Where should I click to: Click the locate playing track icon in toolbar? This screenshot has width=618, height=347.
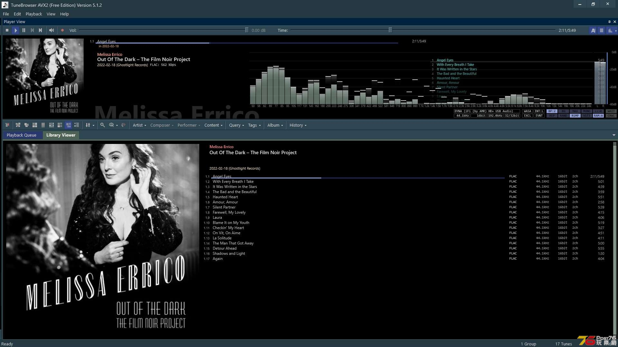(x=7, y=125)
